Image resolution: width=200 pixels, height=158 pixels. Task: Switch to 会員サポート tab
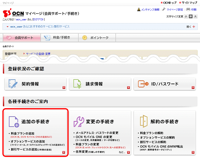[22, 38]
